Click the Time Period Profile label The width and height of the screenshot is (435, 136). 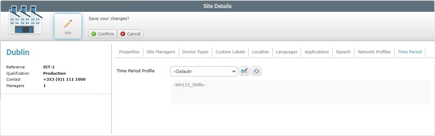[x=136, y=71]
